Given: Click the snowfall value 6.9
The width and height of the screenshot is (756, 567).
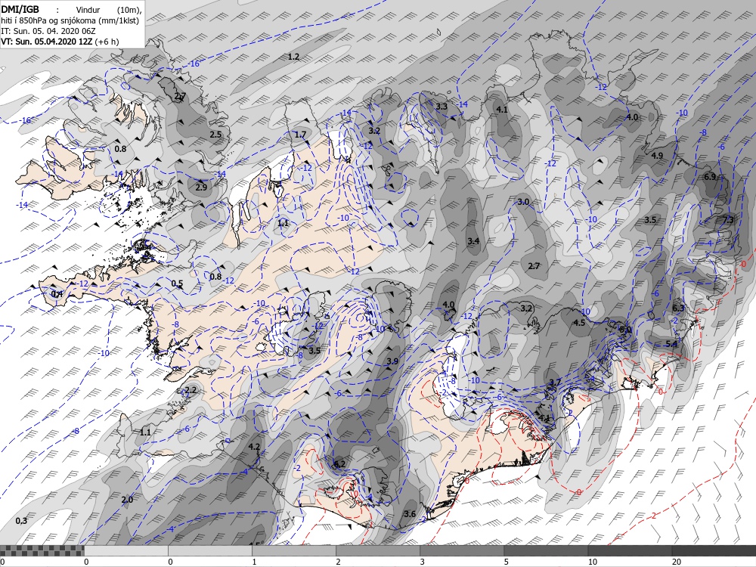Looking at the screenshot, I should pos(710,177).
